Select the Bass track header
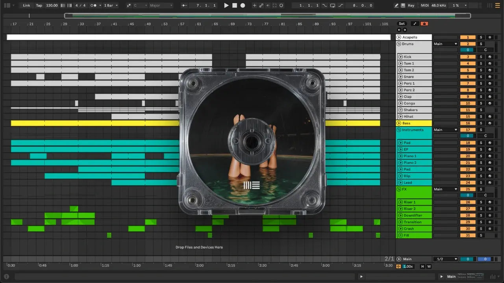The height and width of the screenshot is (283, 504). 413,123
